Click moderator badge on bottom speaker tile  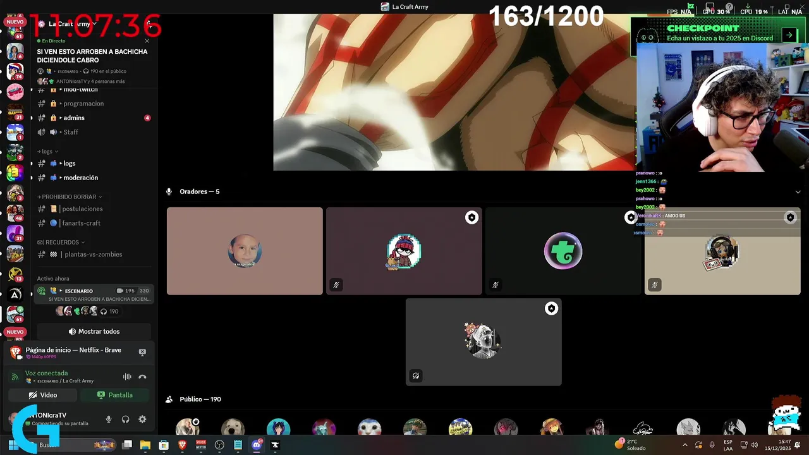[551, 308]
